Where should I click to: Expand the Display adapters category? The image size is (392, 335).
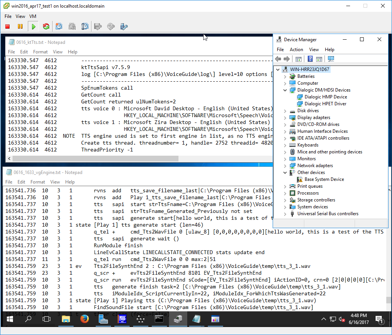coord(285,118)
